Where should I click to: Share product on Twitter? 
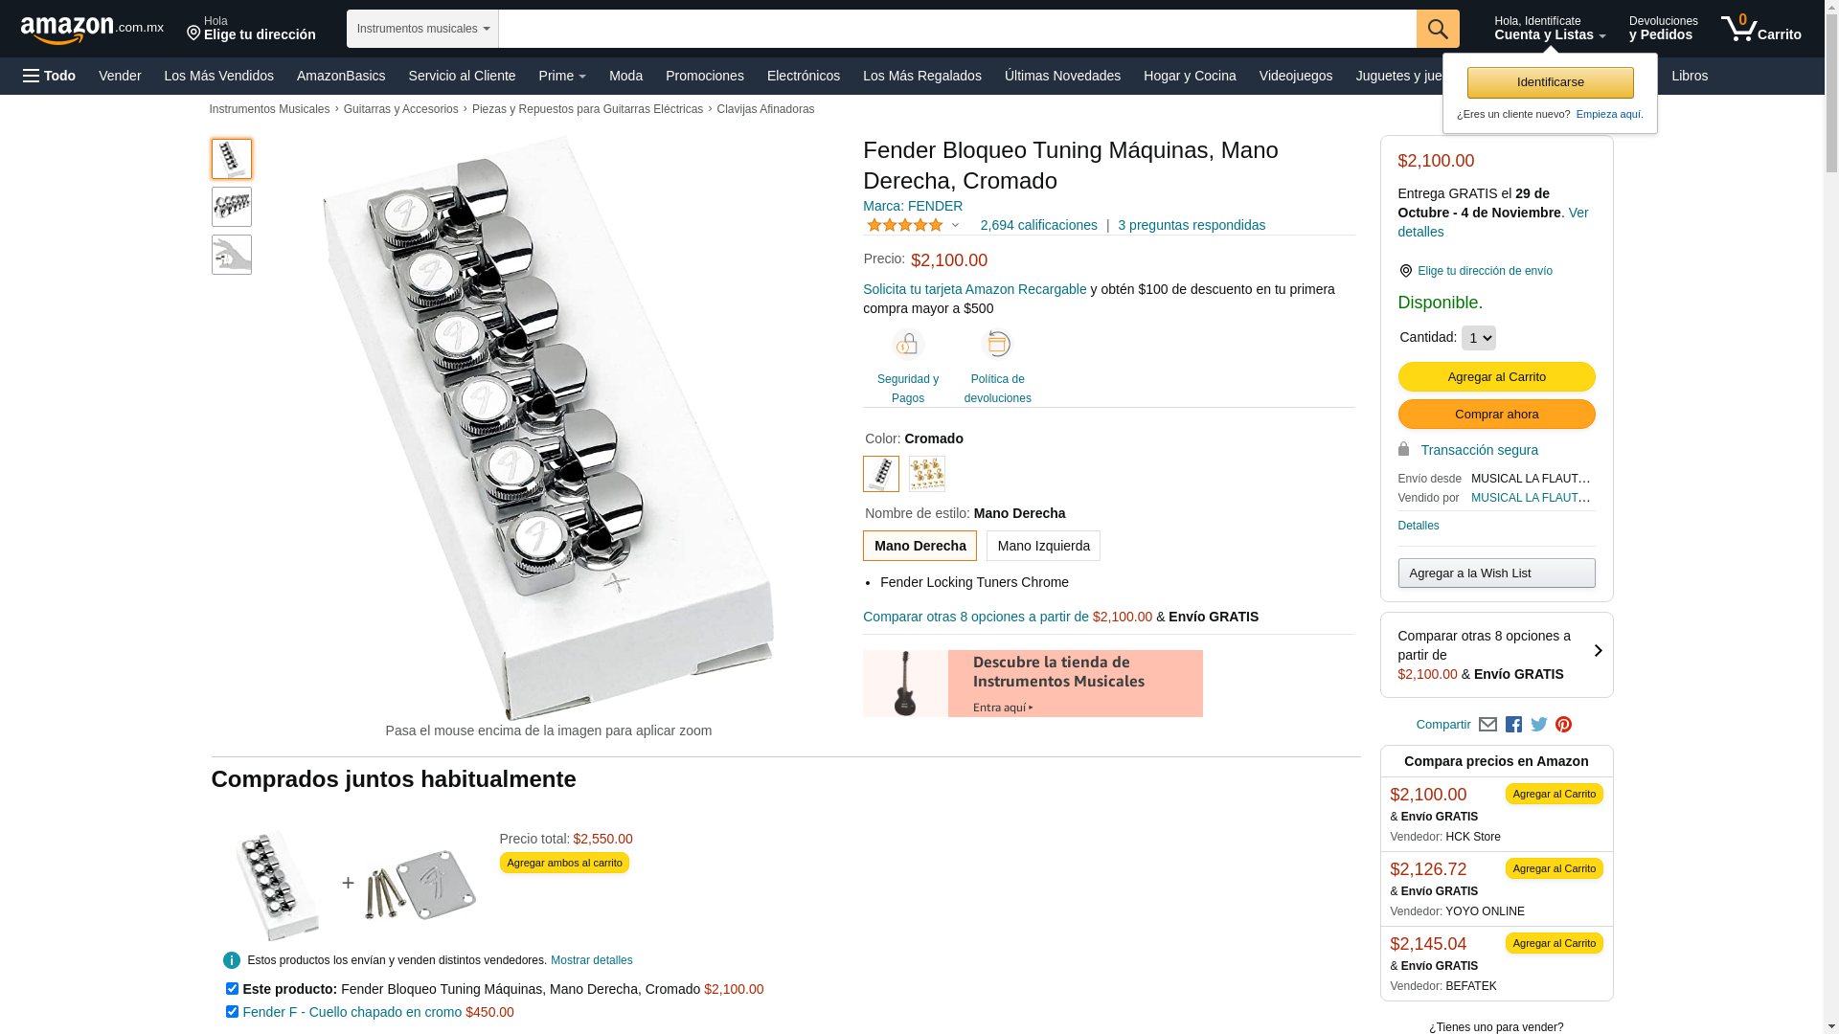pos(1539,725)
